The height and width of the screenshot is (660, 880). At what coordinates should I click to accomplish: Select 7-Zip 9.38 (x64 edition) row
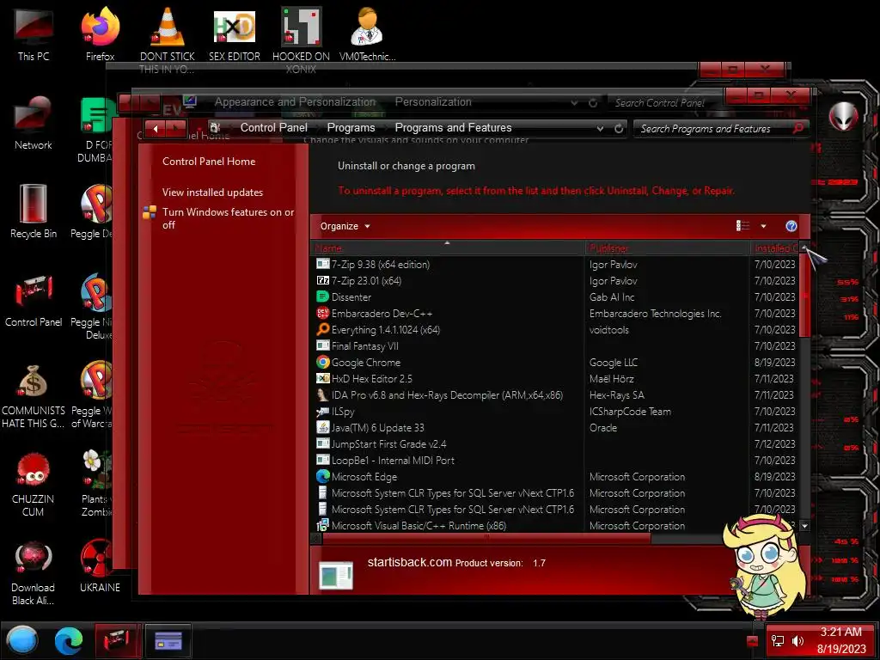(x=554, y=265)
